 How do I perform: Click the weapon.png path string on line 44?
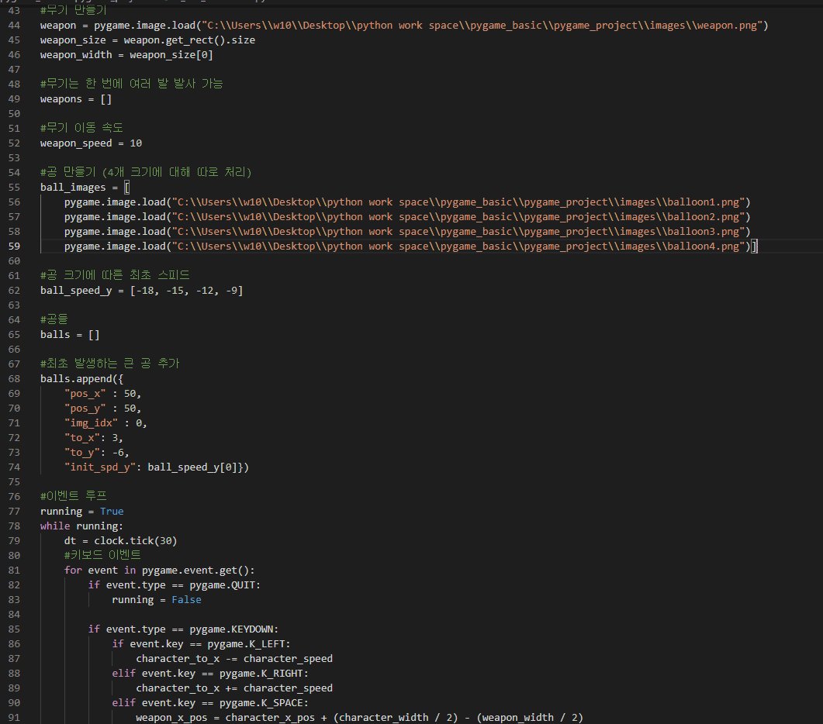(481, 26)
